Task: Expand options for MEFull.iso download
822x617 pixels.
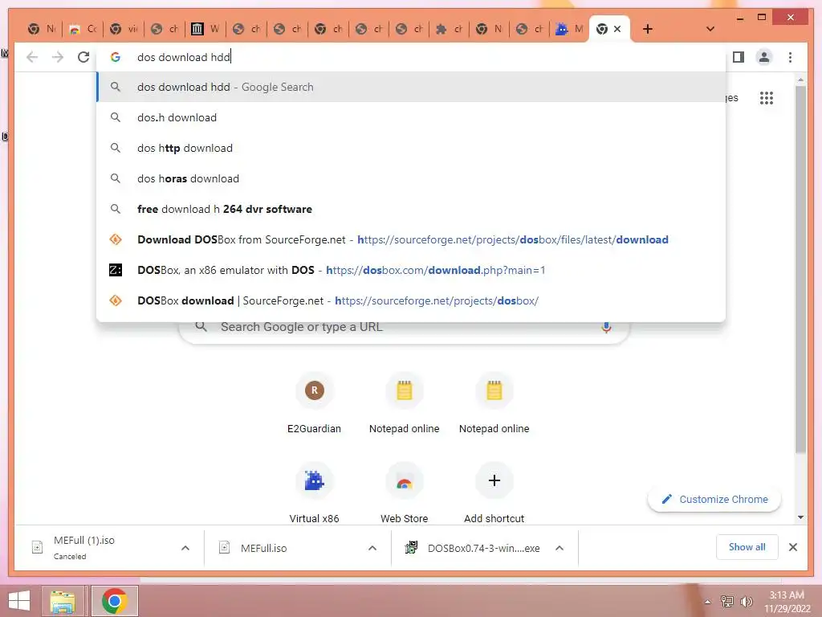Action: coord(372,548)
